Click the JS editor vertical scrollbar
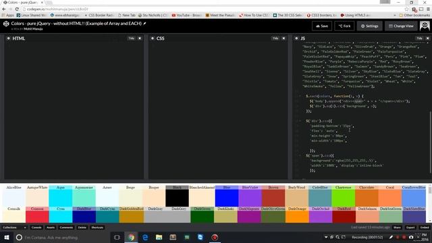Viewport: 432px width, 243px height. click(x=430, y=142)
